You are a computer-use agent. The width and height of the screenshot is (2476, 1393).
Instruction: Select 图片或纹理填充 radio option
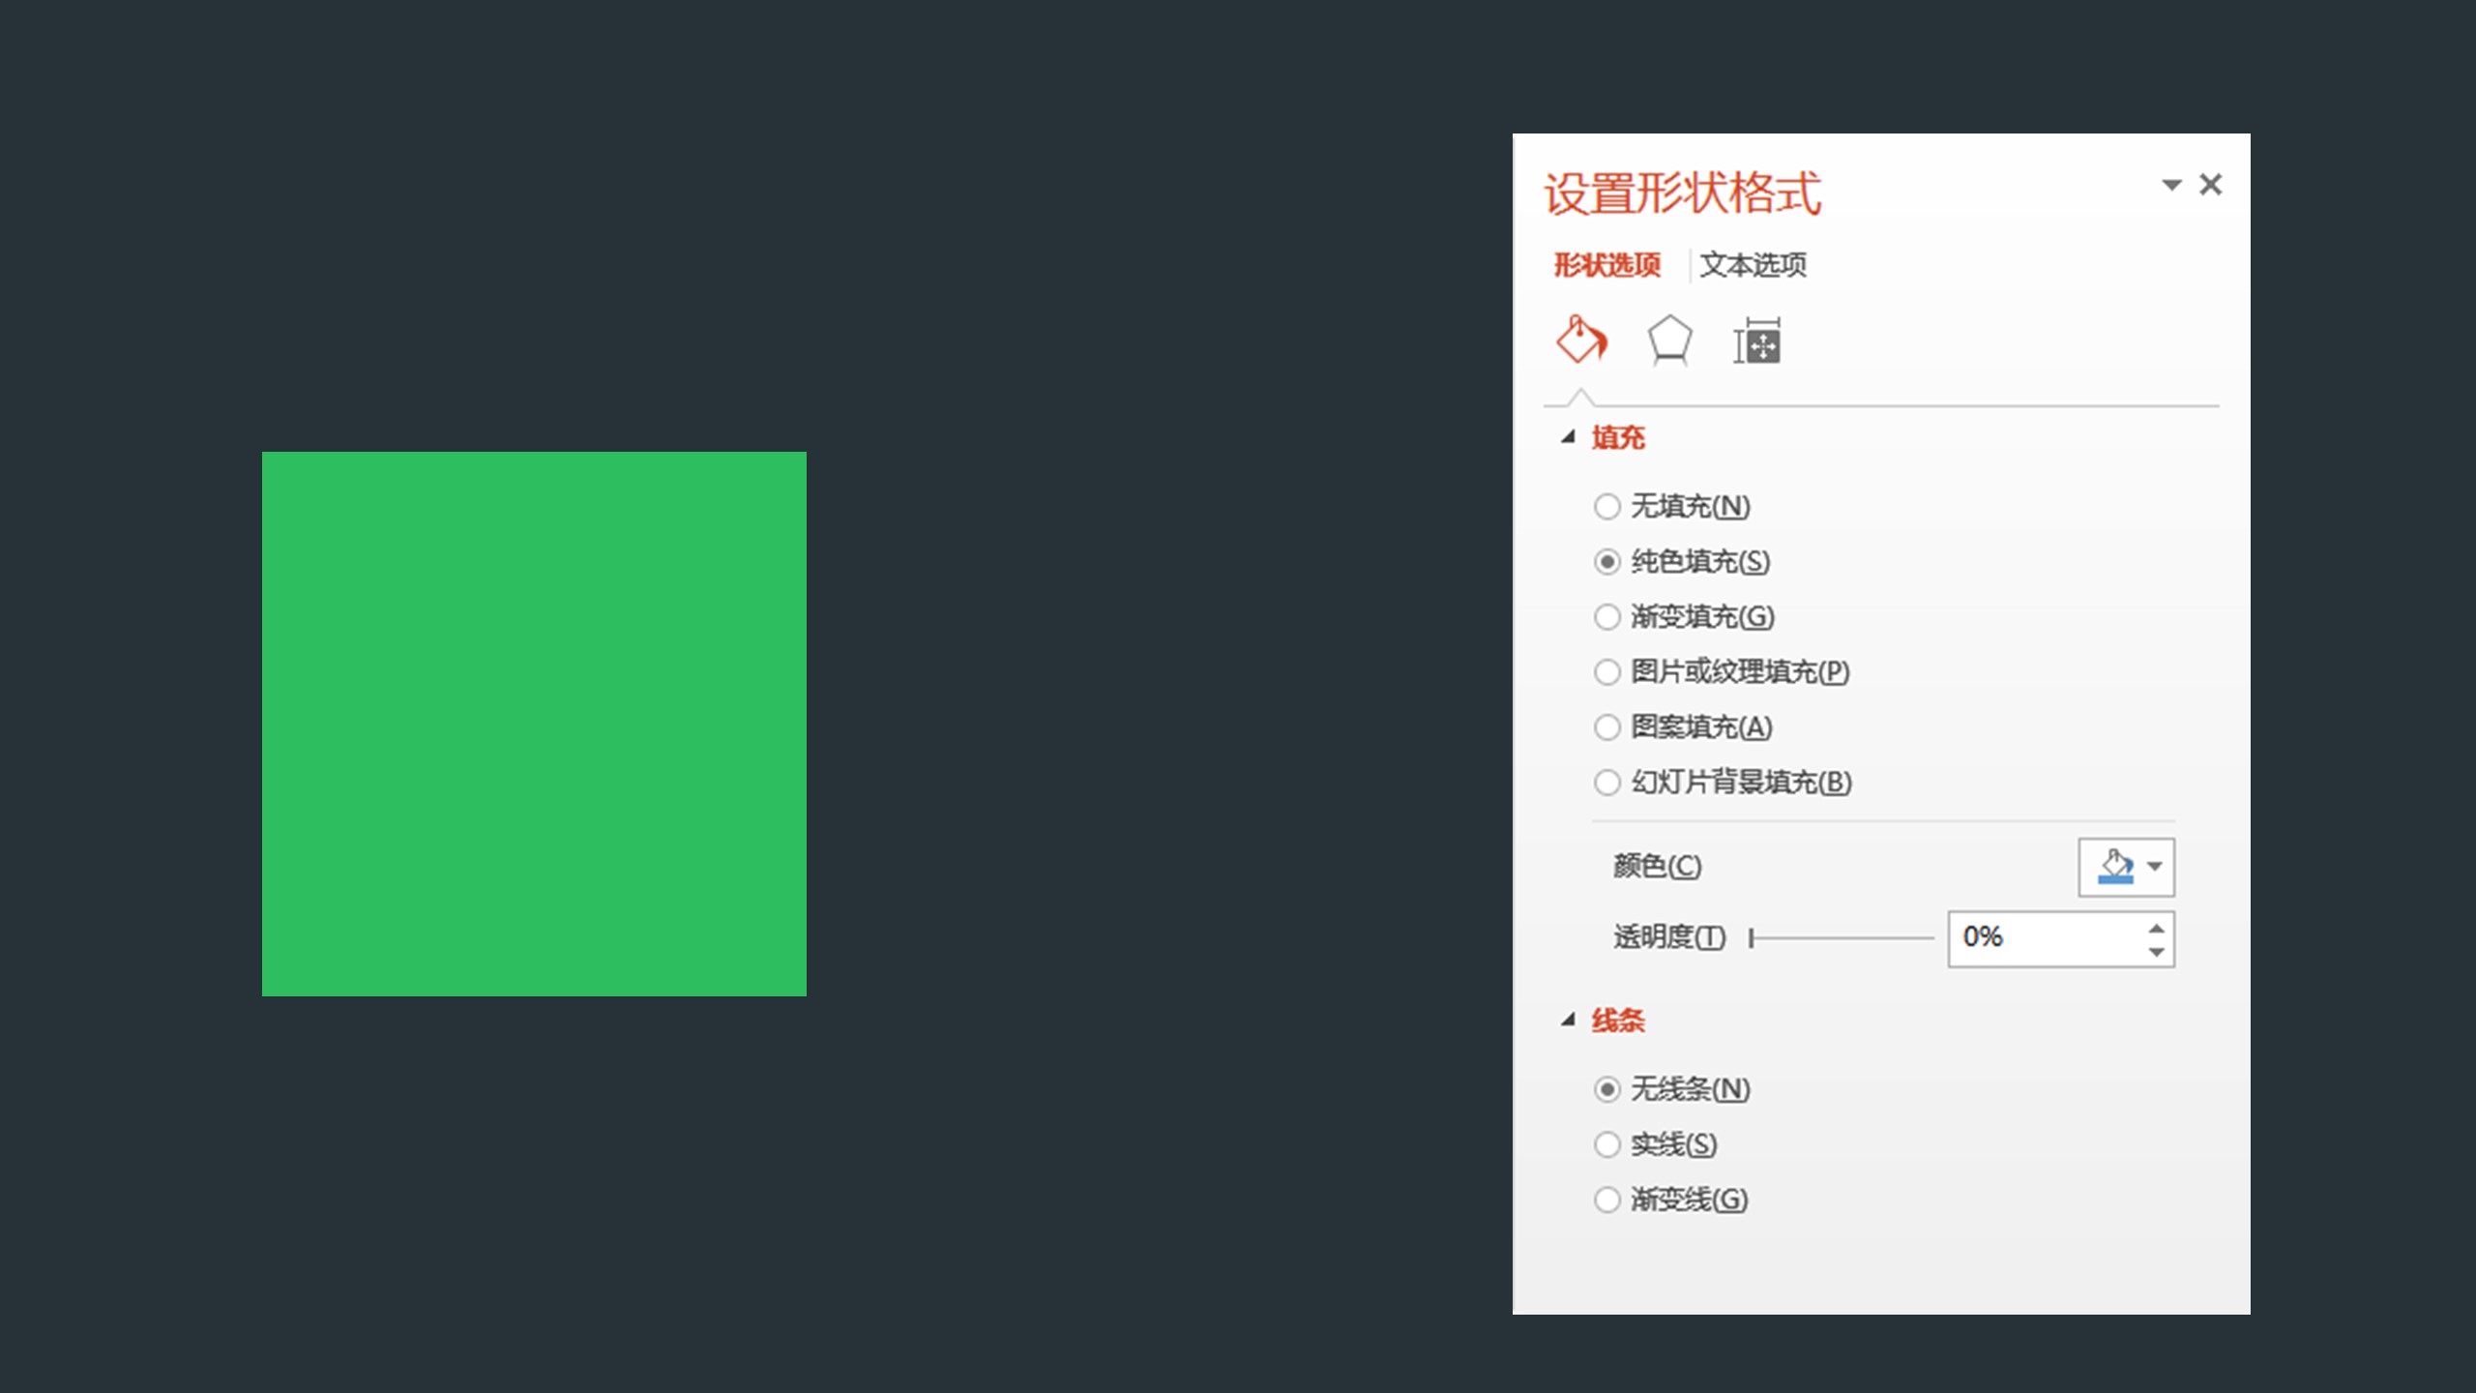[1607, 672]
